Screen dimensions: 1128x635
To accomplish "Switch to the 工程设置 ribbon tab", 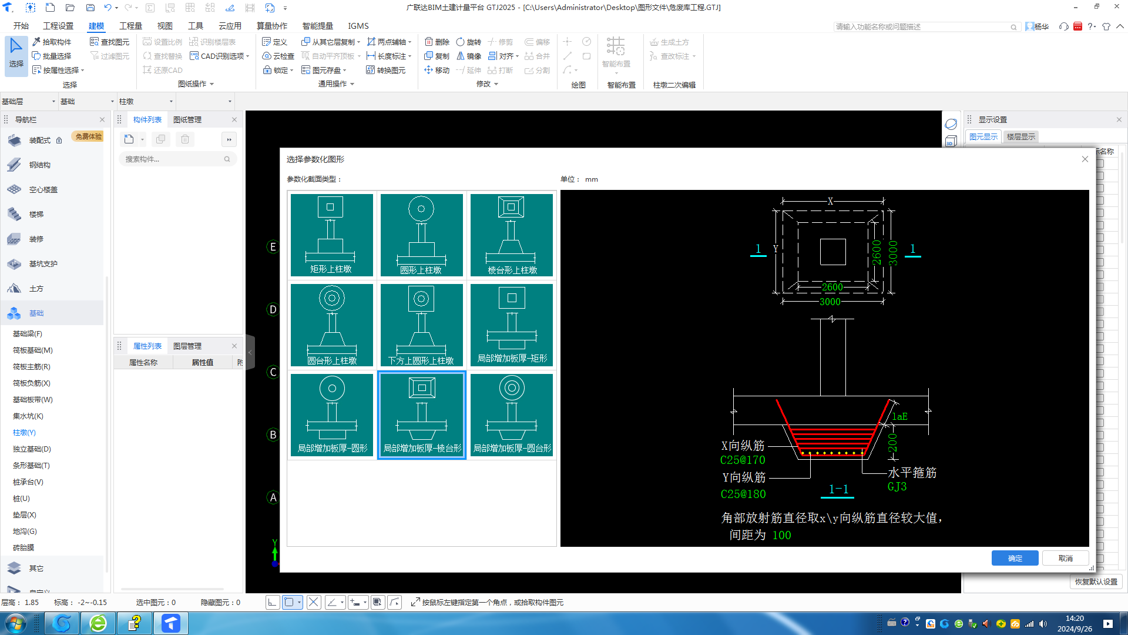I will pyautogui.click(x=58, y=26).
